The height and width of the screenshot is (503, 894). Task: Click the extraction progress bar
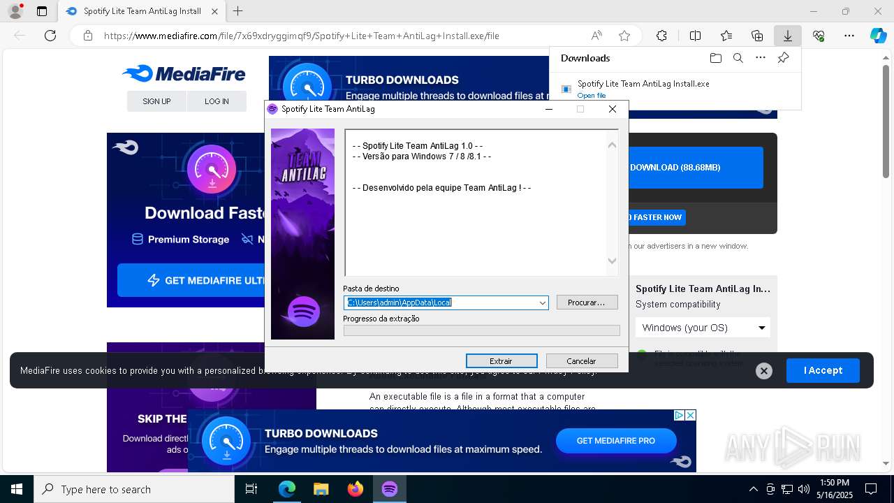coord(481,330)
